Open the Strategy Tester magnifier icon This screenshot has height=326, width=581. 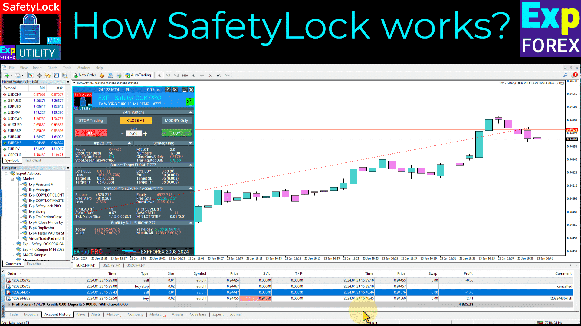pos(65,75)
